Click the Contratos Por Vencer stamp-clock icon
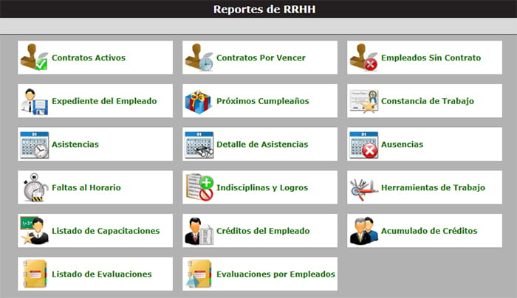Image resolution: width=517 pixels, height=298 pixels. pos(199,58)
